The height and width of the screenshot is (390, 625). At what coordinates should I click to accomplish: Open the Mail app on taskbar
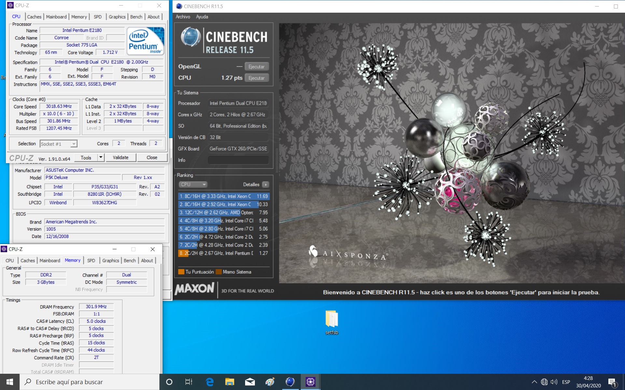click(250, 382)
